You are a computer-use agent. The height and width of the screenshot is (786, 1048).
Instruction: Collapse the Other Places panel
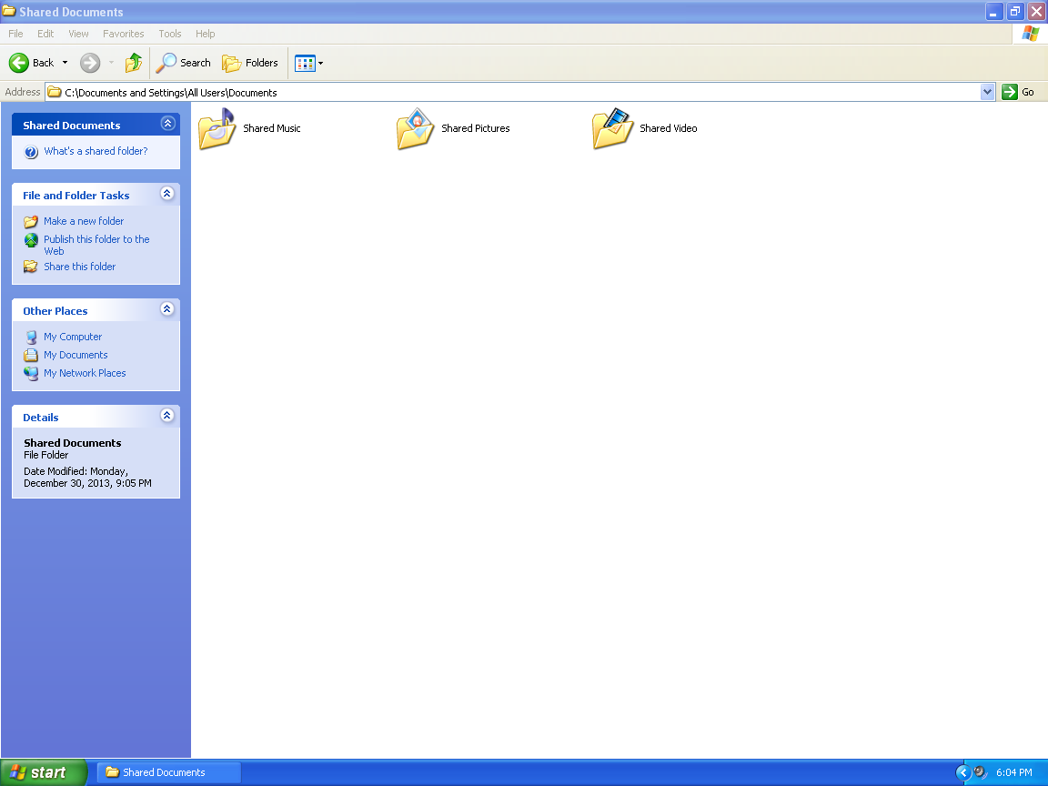point(166,309)
